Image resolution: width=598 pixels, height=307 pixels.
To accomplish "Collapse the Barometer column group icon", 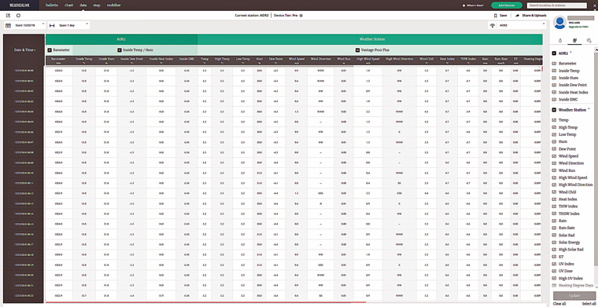I will click(x=50, y=49).
